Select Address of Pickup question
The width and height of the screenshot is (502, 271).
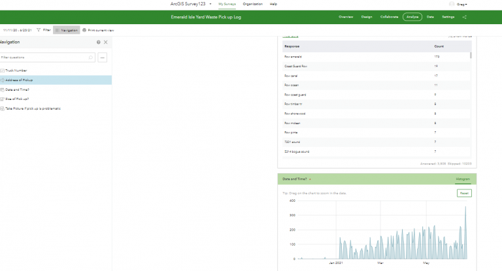pyautogui.click(x=56, y=80)
